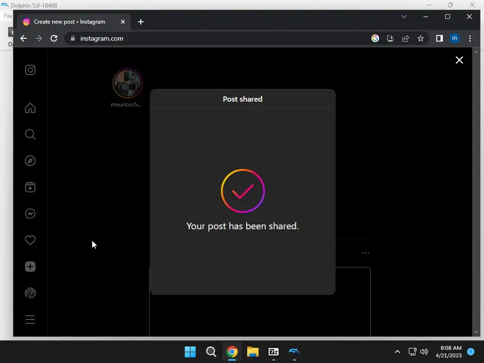
Task: Show hidden tray icons chevron
Action: click(x=398, y=352)
